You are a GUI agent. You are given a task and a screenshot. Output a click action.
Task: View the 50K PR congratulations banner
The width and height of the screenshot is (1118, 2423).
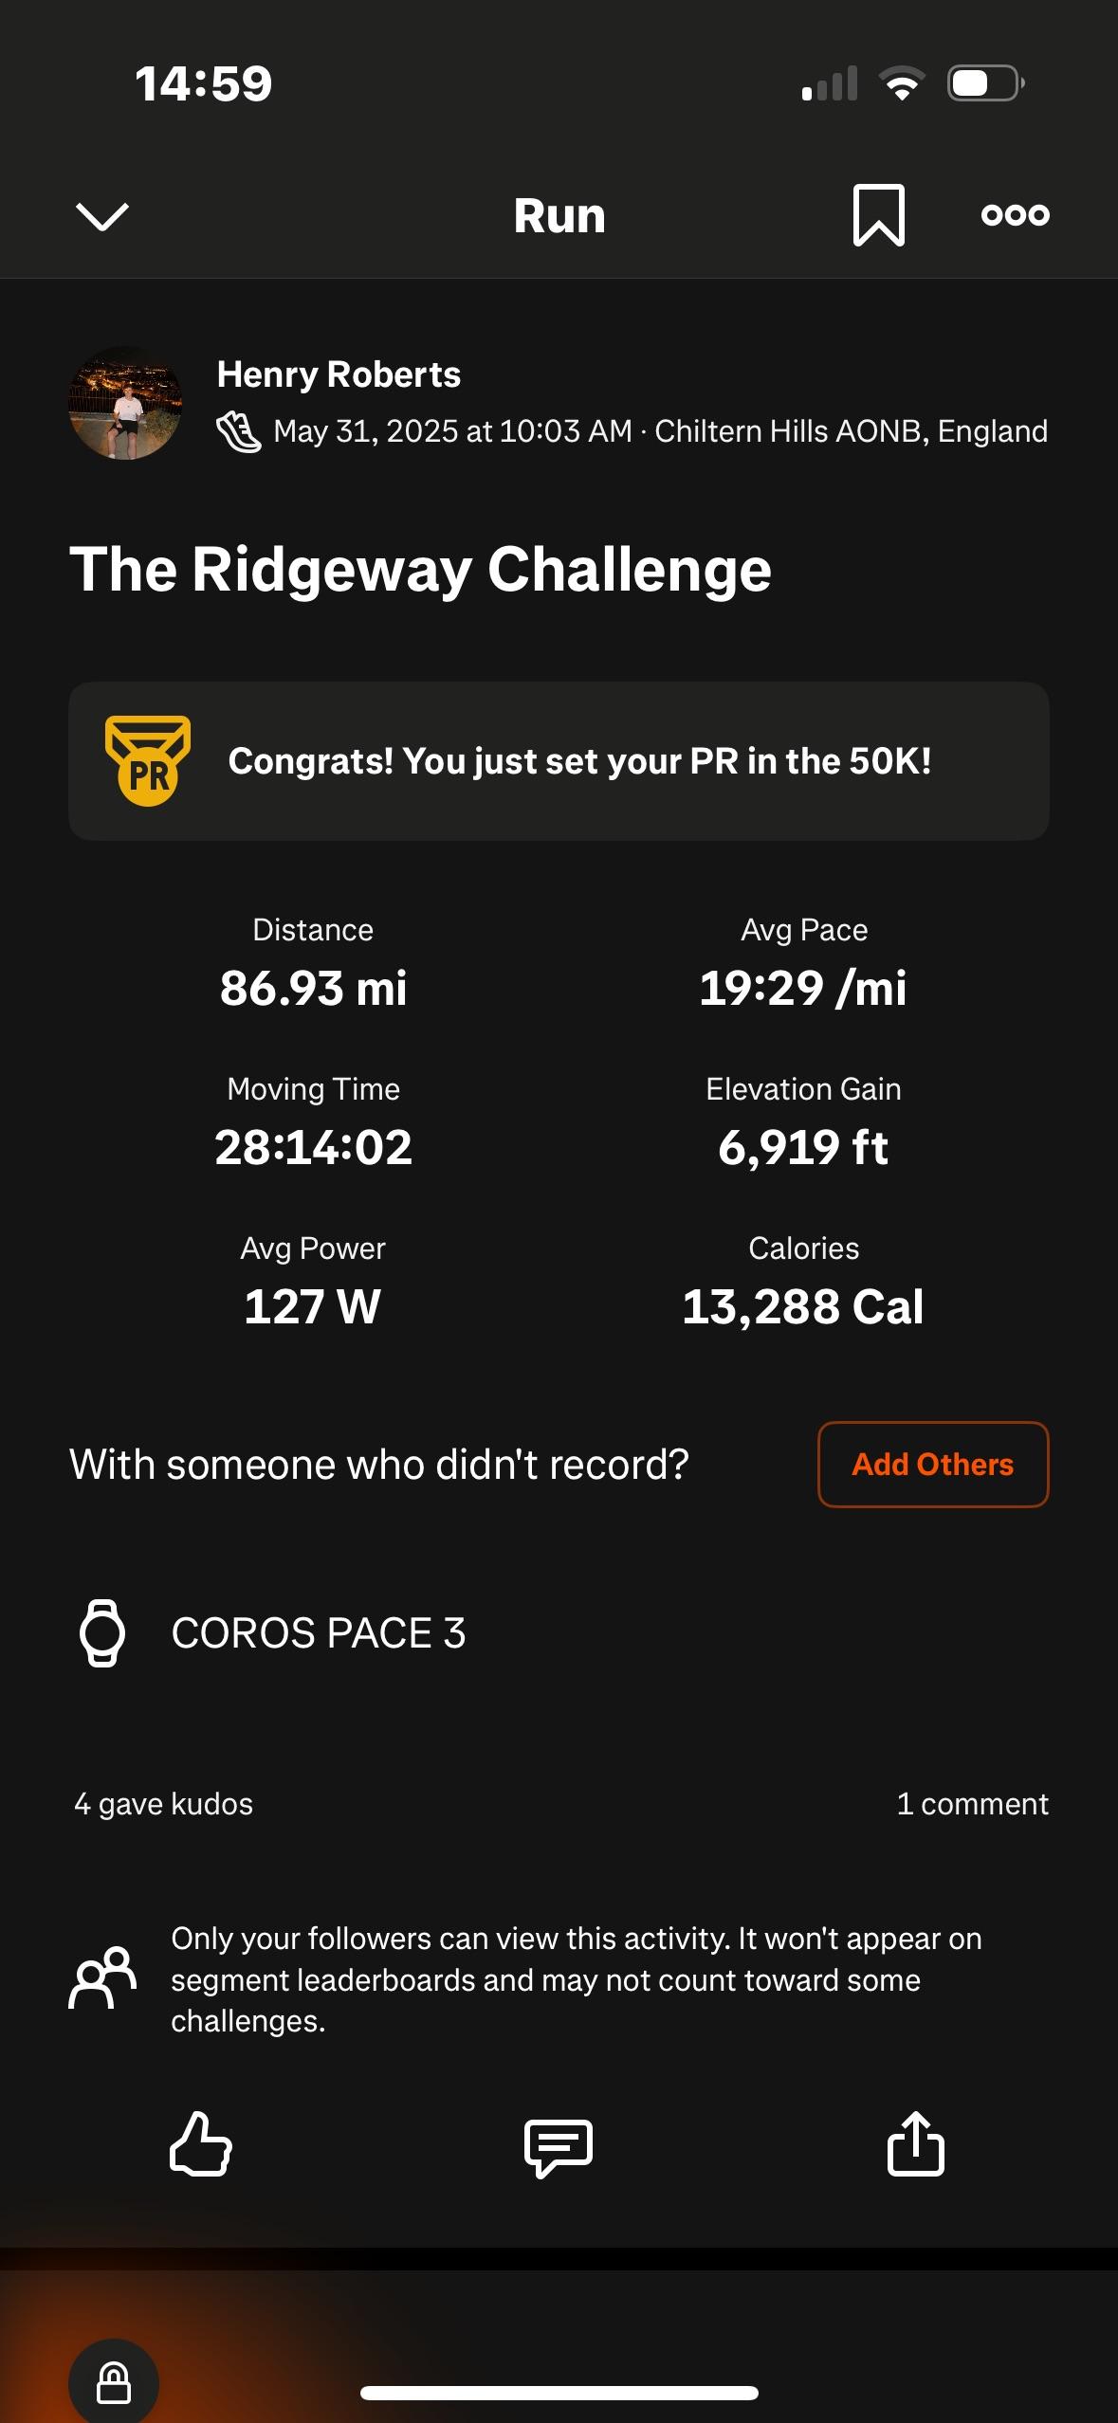click(579, 761)
